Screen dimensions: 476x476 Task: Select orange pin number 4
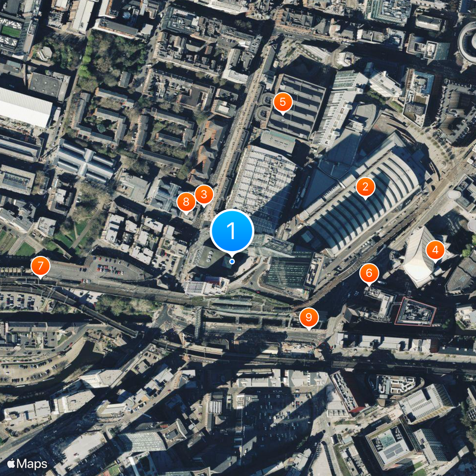436,250
